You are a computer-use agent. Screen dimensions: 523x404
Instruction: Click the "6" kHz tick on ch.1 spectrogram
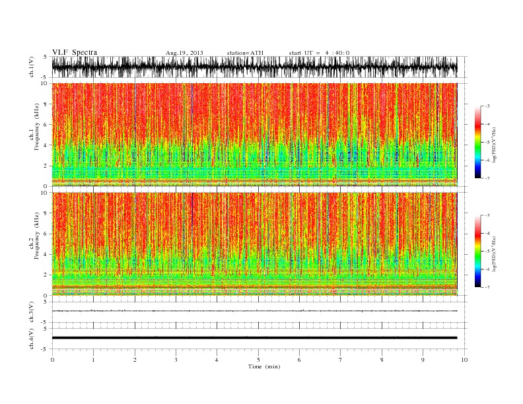46,125
